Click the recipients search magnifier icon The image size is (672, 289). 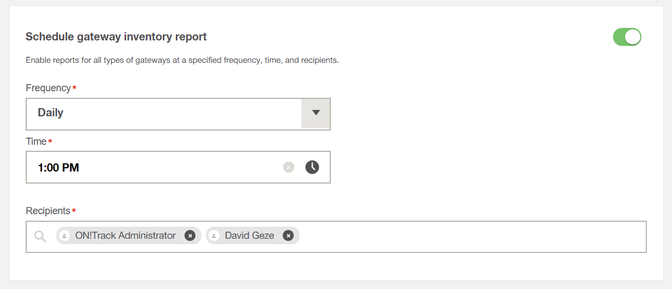coord(40,236)
